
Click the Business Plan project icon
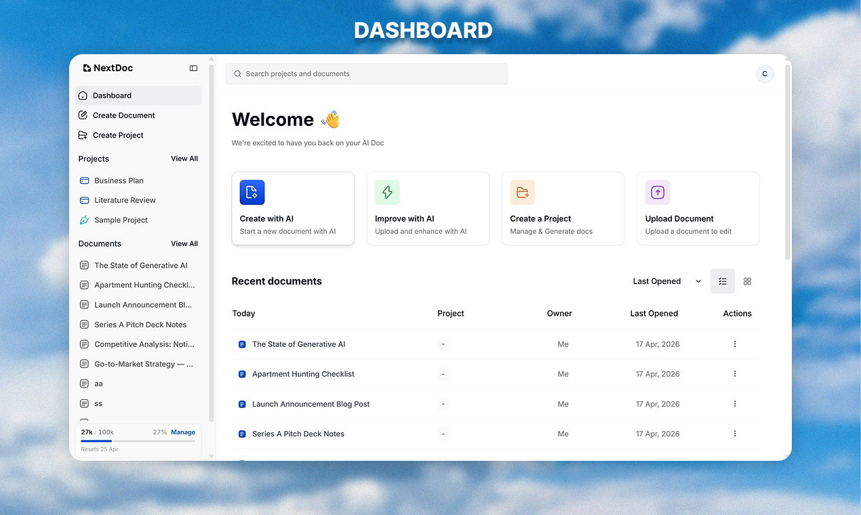(x=83, y=180)
